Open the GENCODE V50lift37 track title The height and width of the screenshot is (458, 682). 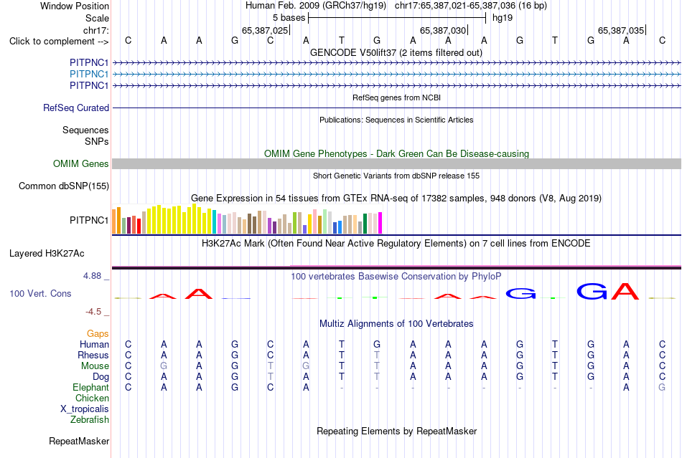(x=396, y=52)
